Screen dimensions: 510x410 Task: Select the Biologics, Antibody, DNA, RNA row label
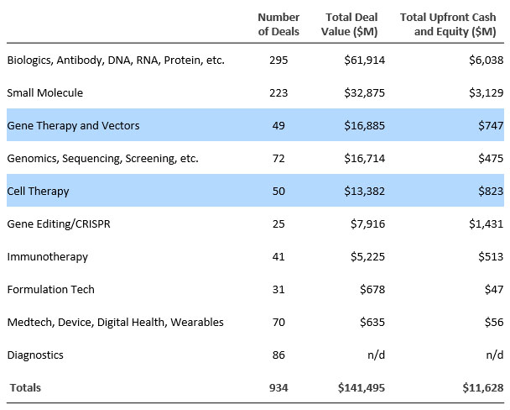point(115,60)
